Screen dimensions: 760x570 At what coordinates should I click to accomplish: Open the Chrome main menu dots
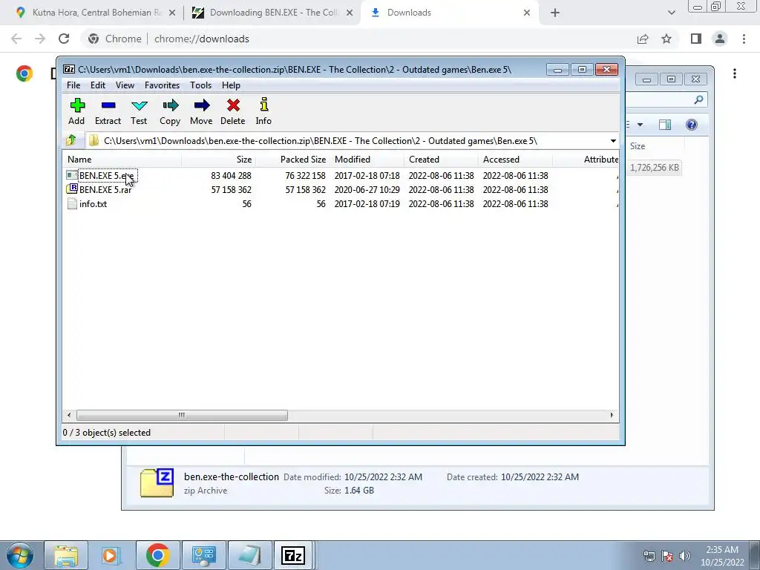744,39
